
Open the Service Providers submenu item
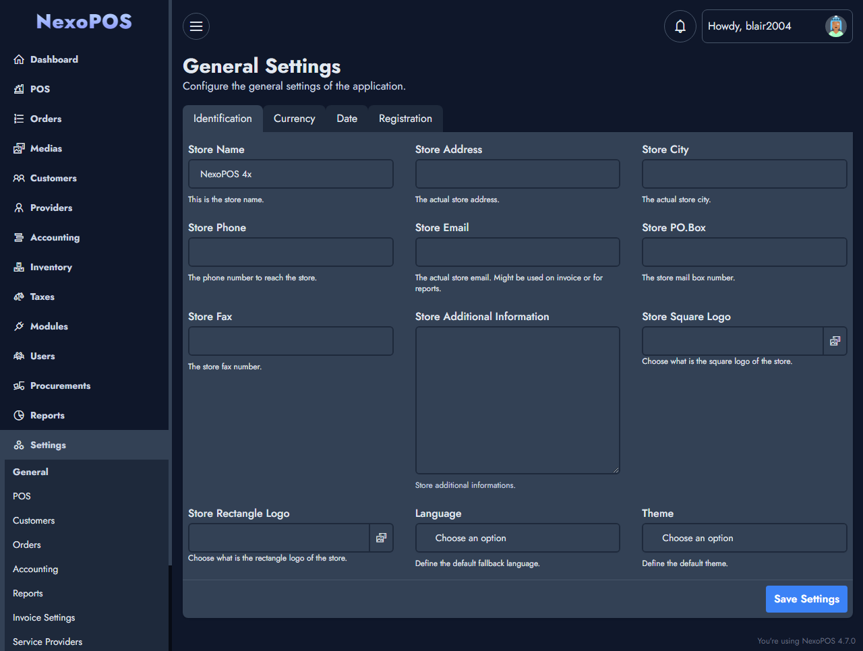[86, 642]
